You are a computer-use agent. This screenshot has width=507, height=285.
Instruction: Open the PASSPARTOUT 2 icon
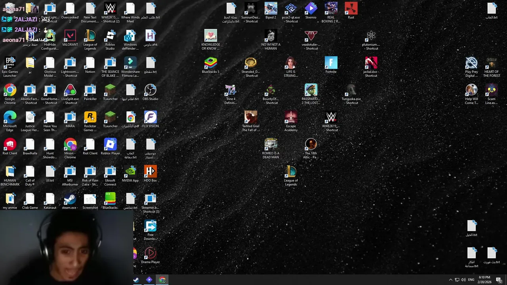click(311, 94)
